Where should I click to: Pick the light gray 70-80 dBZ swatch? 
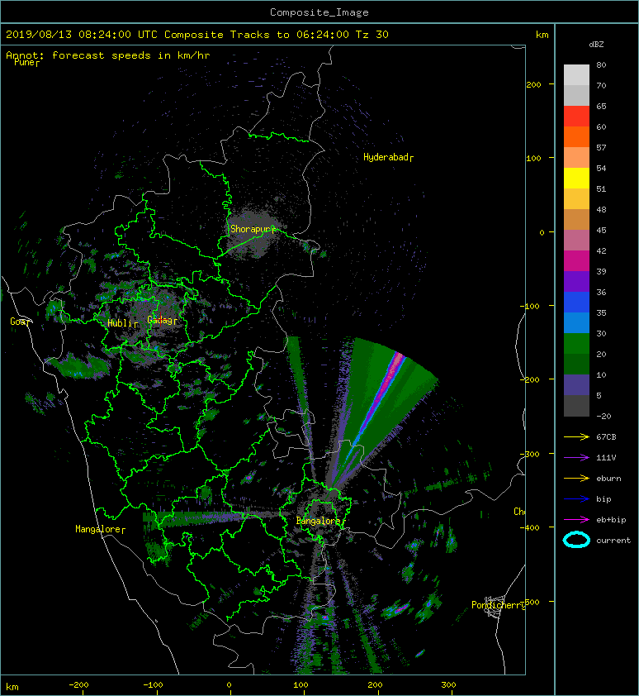point(576,74)
